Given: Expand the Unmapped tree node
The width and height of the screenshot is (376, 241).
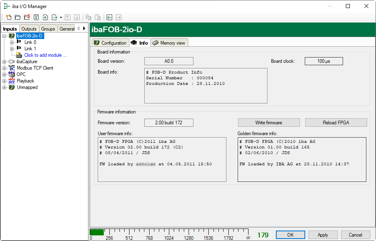Looking at the screenshot, I should pos(4,87).
